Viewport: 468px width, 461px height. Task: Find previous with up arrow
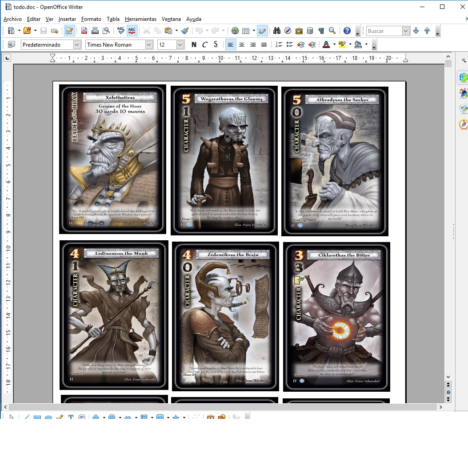click(427, 31)
